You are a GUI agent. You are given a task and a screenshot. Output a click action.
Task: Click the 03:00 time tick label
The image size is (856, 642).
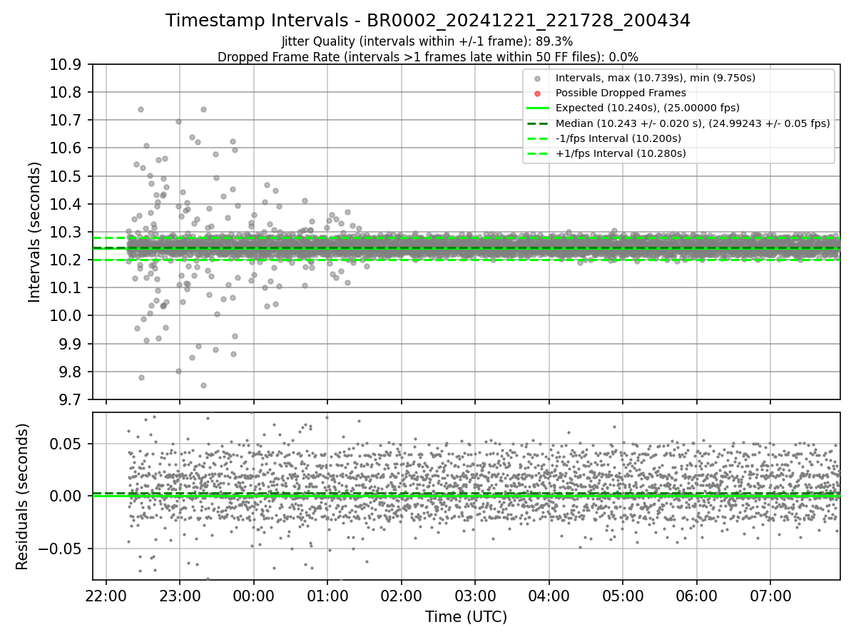[x=475, y=595]
